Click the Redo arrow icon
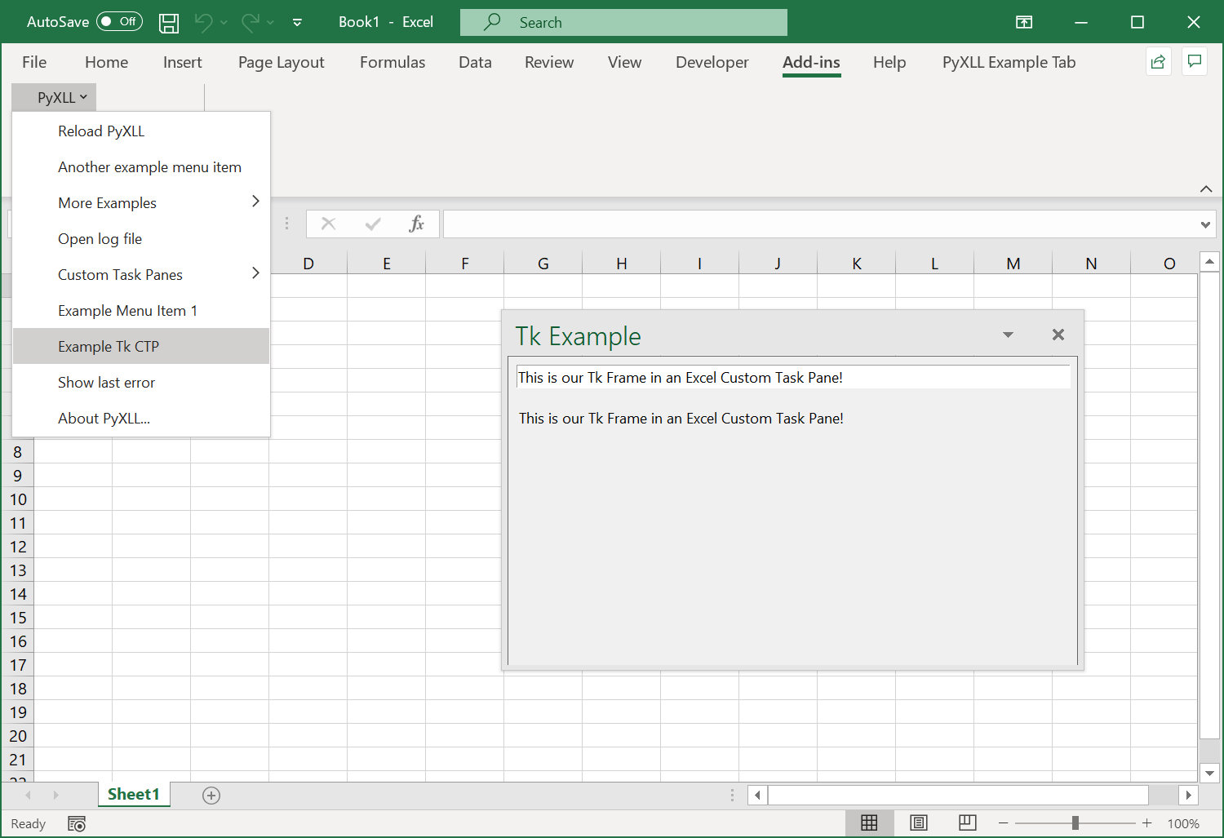The image size is (1224, 838). pos(251,23)
